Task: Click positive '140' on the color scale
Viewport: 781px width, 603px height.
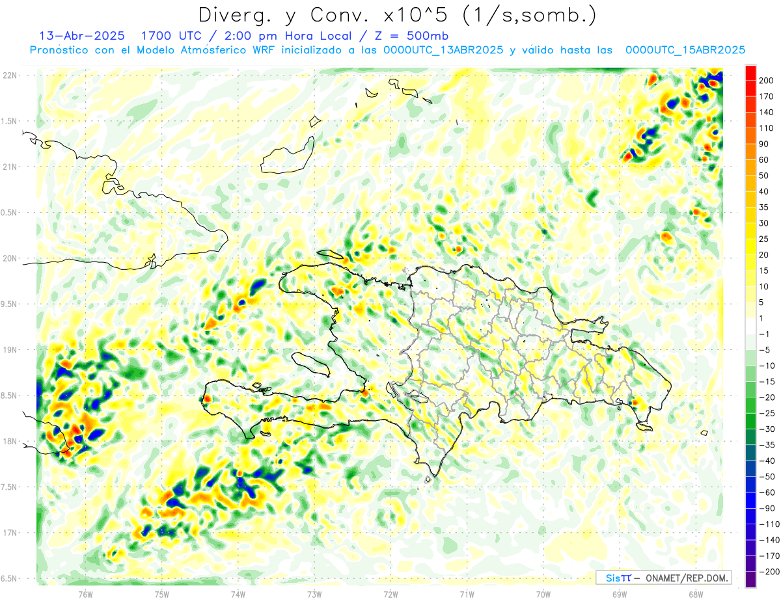Action: pos(766,112)
